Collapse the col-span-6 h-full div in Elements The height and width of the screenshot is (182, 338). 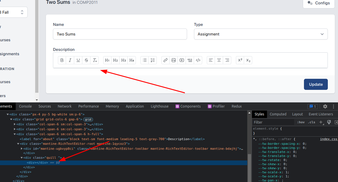14,134
